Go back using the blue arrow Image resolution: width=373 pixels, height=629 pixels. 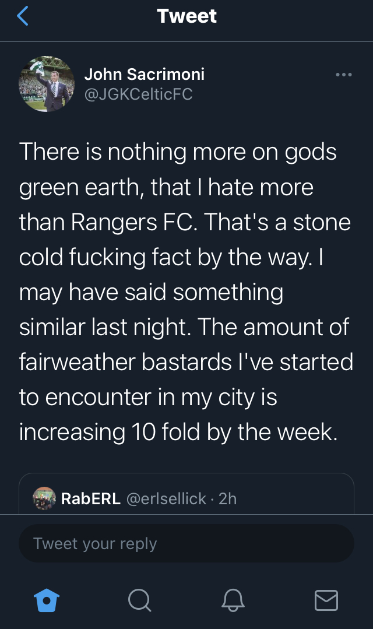click(x=23, y=16)
